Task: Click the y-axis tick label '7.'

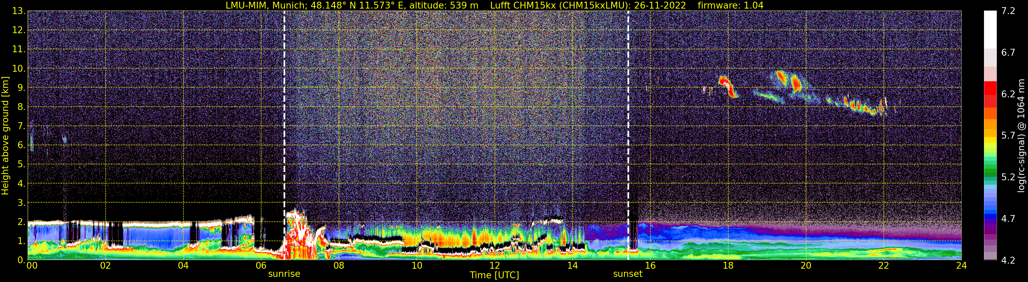Action: [x=21, y=126]
